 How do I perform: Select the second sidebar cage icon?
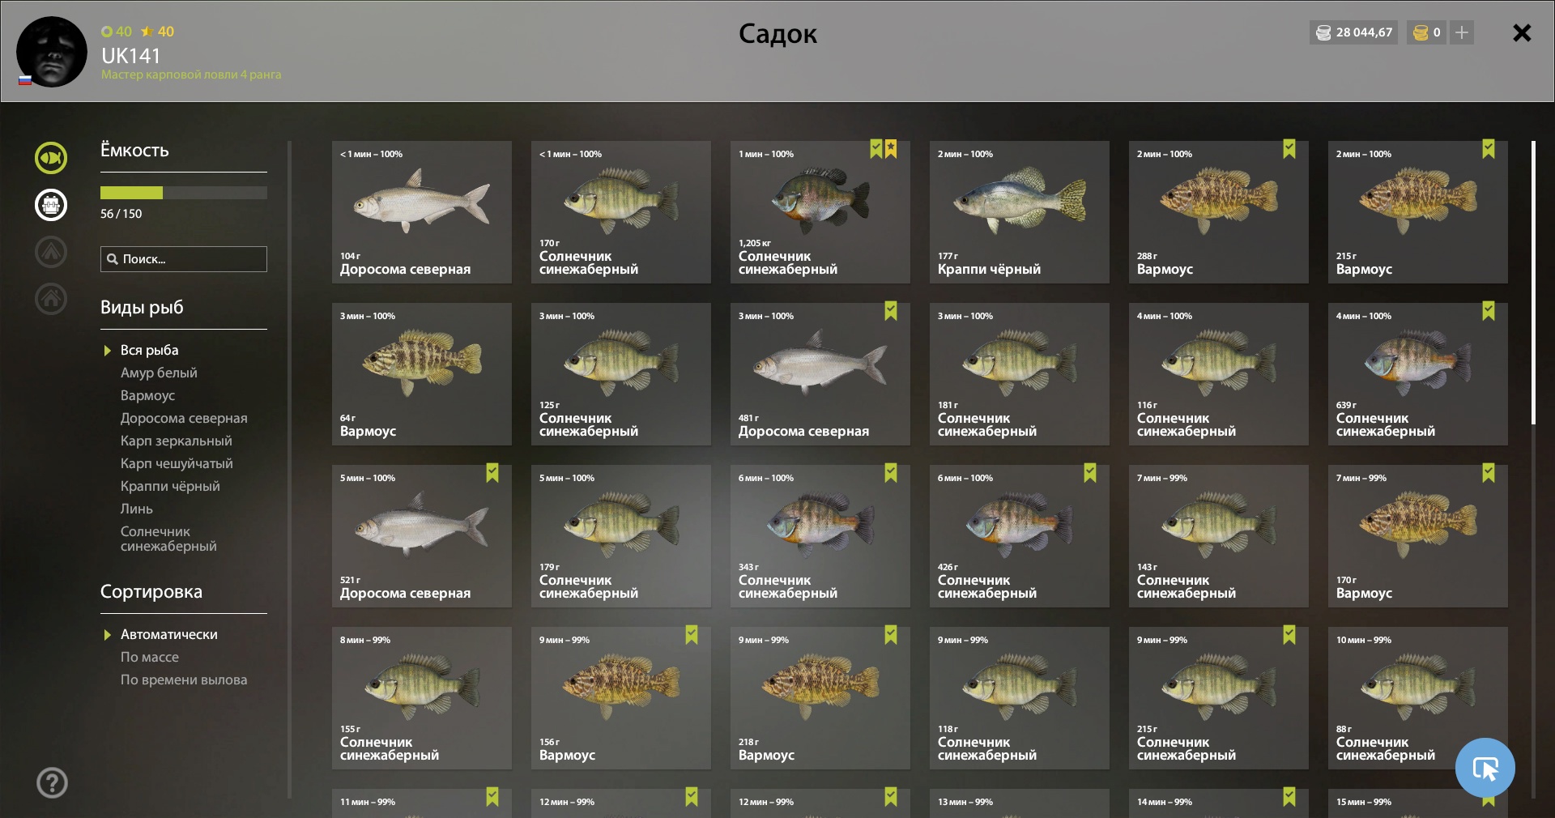(51, 205)
